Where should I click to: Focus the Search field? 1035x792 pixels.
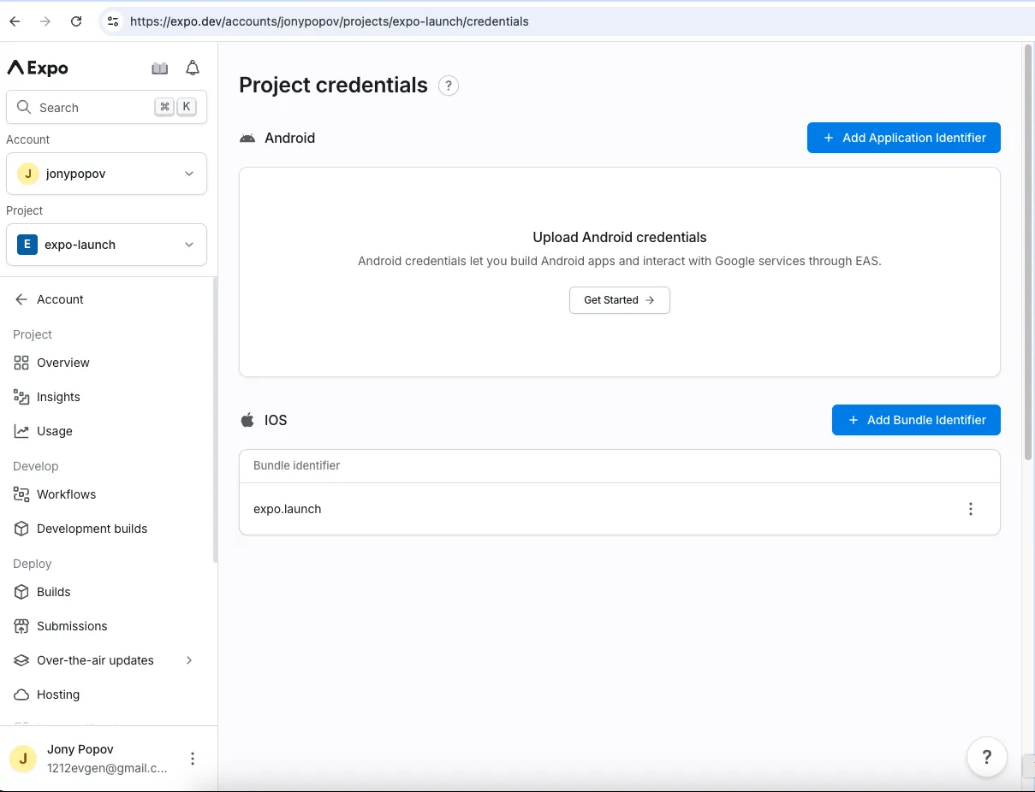[x=106, y=108]
